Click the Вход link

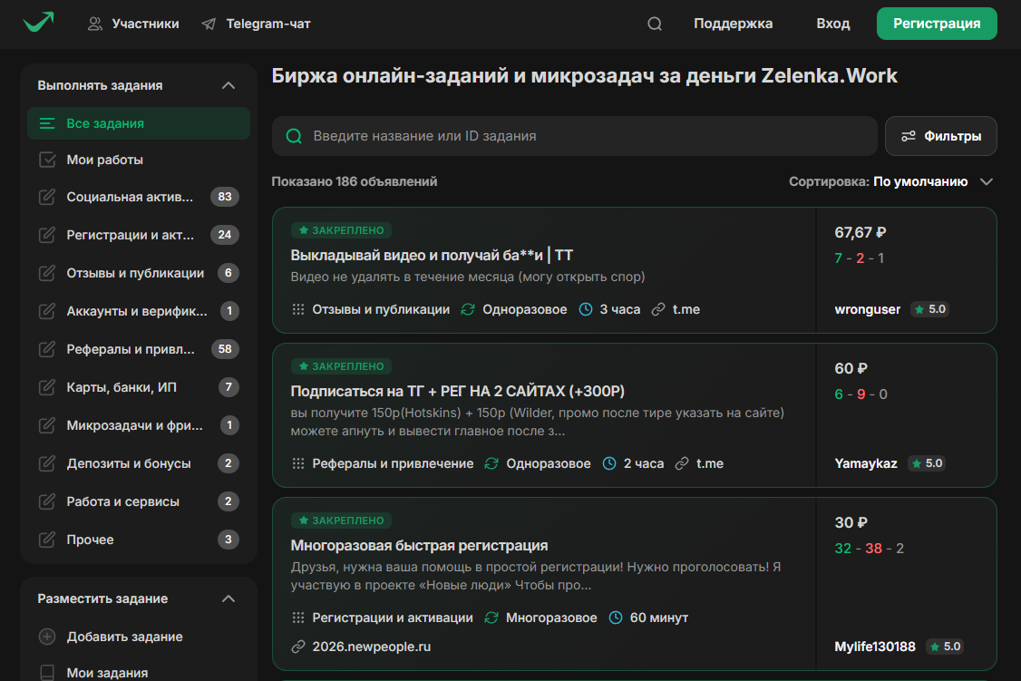coord(832,24)
